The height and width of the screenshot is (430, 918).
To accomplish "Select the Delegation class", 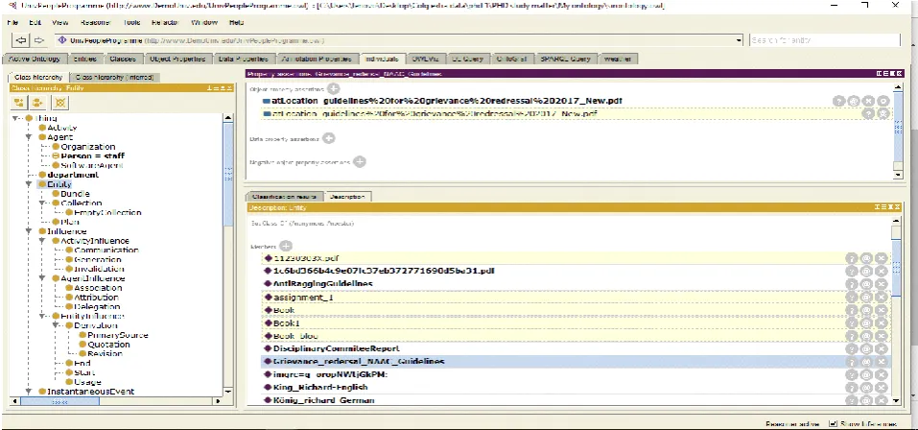I will click(97, 306).
